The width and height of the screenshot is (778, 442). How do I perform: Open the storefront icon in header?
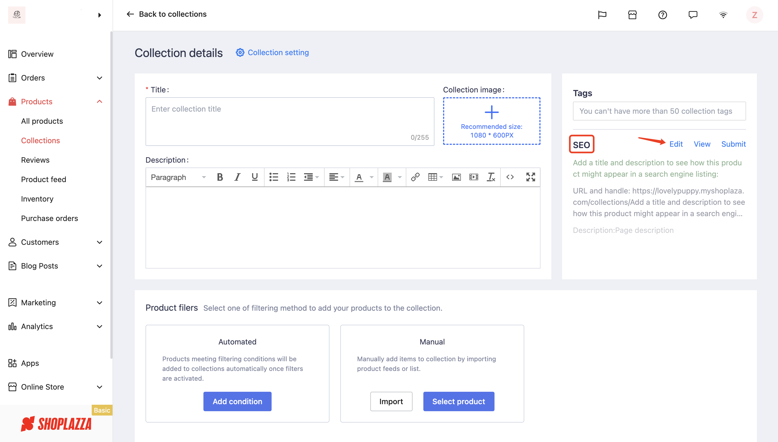632,15
